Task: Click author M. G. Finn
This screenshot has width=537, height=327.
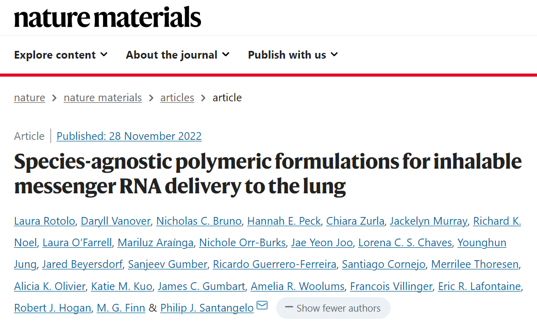Action: pyautogui.click(x=121, y=308)
